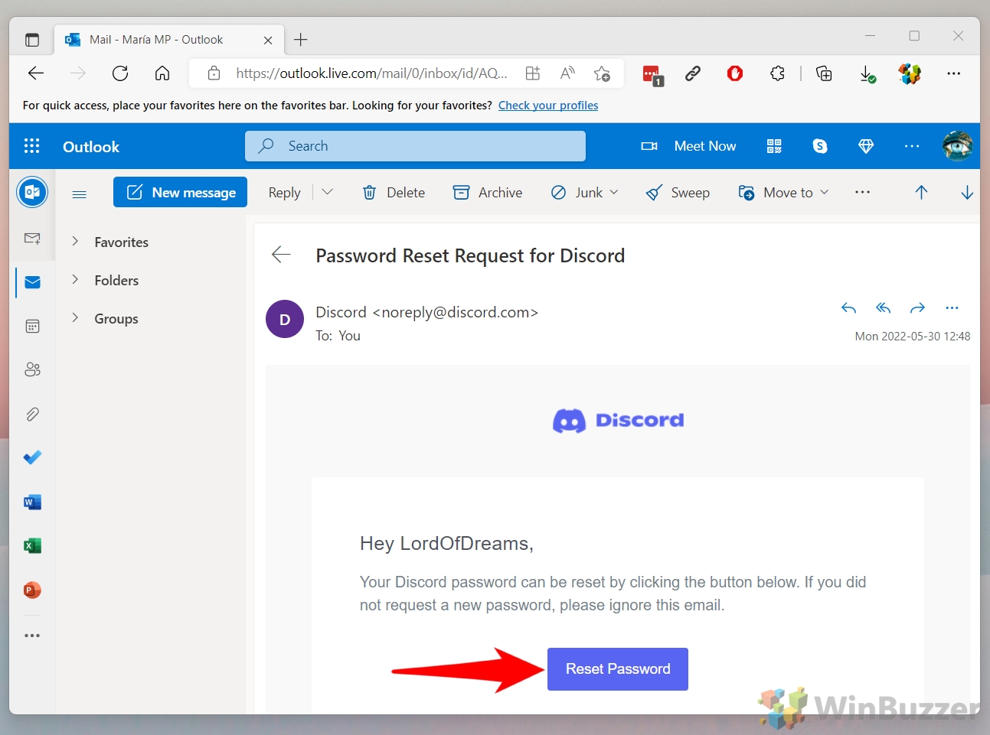Open the account profile picture
Image resolution: width=990 pixels, height=735 pixels.
pyautogui.click(x=957, y=146)
